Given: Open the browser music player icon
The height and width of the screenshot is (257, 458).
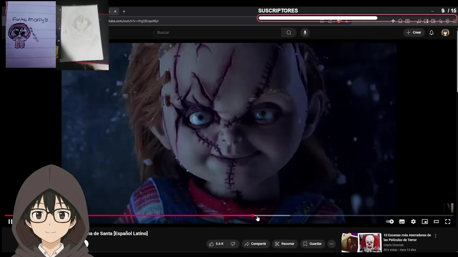Looking at the screenshot, I should pyautogui.click(x=419, y=21).
